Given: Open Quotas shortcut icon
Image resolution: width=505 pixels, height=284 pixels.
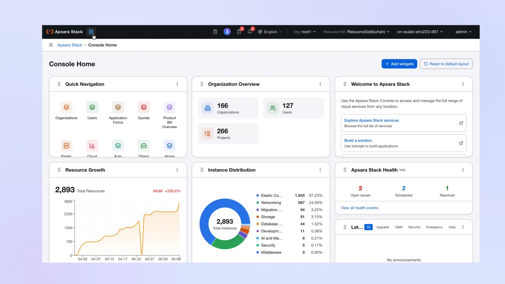Looking at the screenshot, I should tap(144, 107).
